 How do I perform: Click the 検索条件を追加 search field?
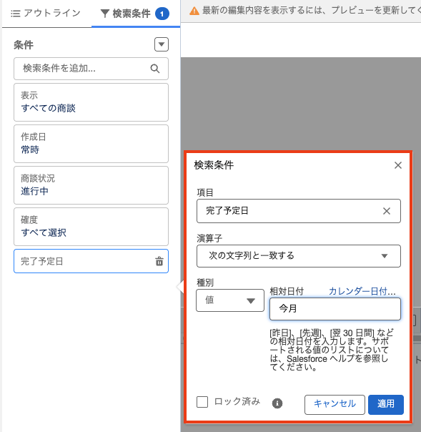[91, 69]
